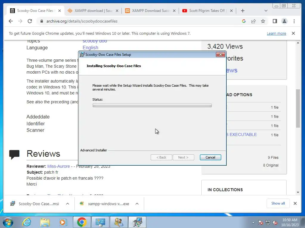Viewport: 305px width, 228px height.
Task: Share this page icon in address bar
Action: [x=253, y=21]
